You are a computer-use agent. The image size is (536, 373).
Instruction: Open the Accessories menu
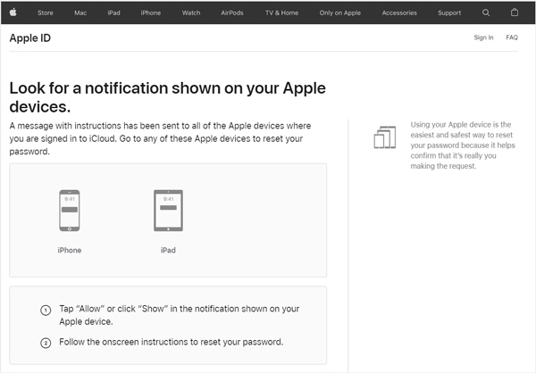pos(399,13)
